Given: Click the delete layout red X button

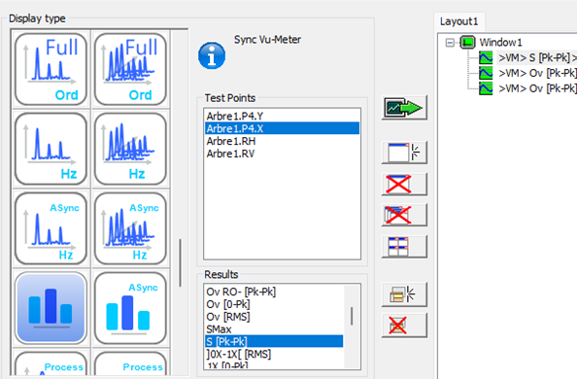Looking at the screenshot, I should [404, 326].
